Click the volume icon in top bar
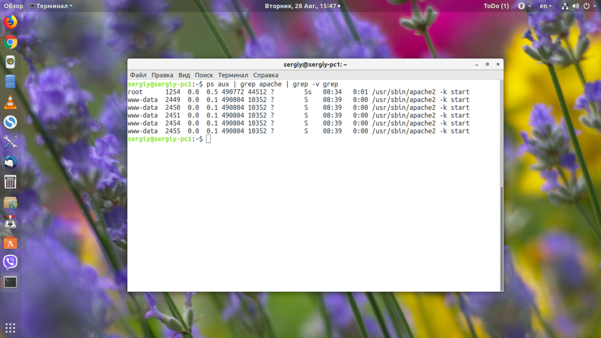This screenshot has width=601, height=338. pyautogui.click(x=575, y=6)
